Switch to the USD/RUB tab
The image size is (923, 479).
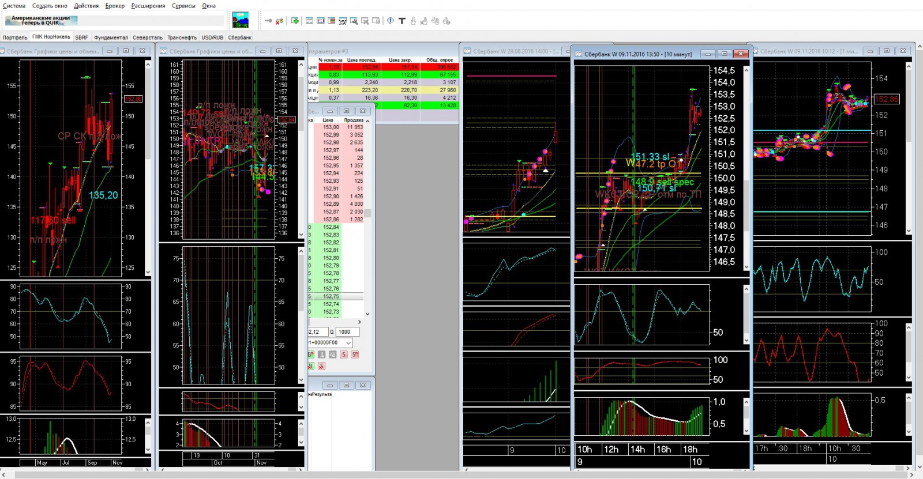click(x=212, y=37)
